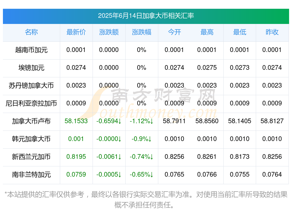The height and width of the screenshot is (214, 292).
Task: Click low price 0.0755
Action: pyautogui.click(x=240, y=175)
